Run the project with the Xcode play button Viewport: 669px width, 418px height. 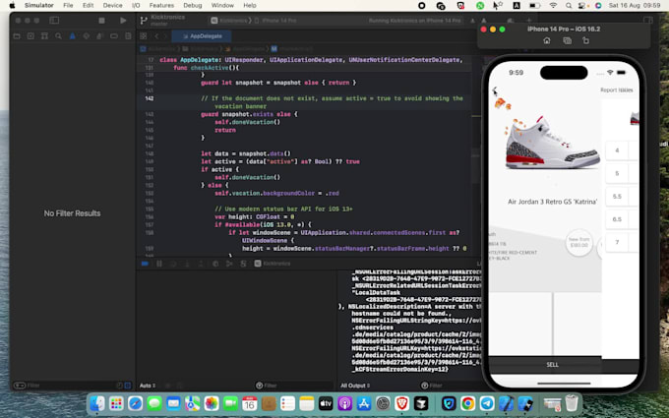pyautogui.click(x=123, y=21)
